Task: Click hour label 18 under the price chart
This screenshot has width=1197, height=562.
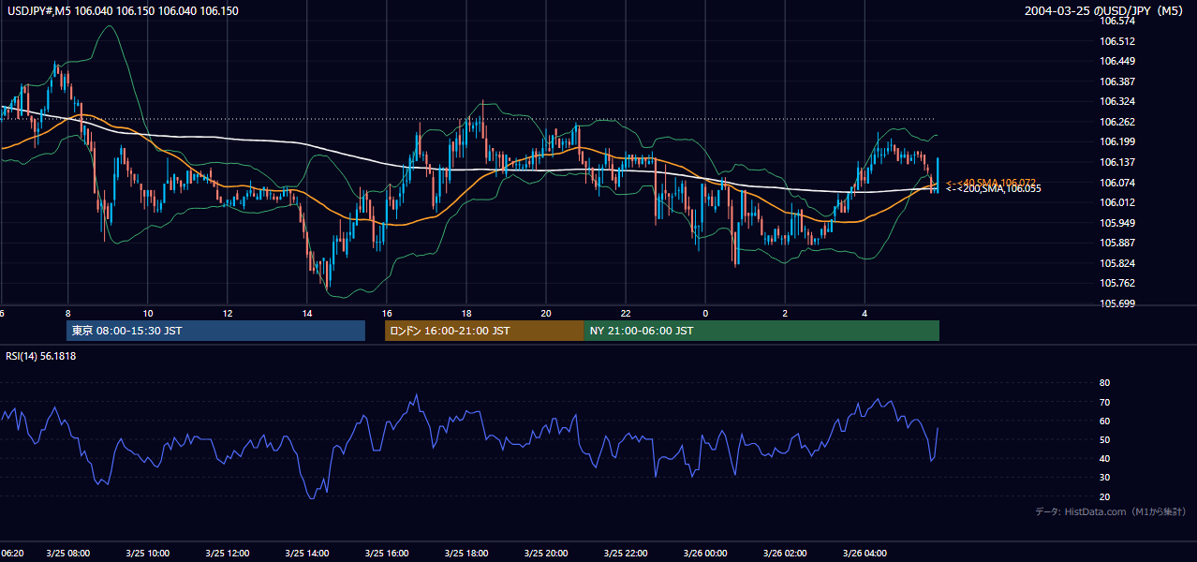Action: pos(465,313)
